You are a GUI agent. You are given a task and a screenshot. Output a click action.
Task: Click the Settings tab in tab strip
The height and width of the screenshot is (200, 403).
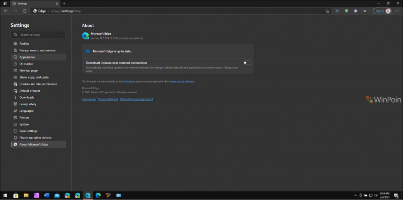point(35,4)
